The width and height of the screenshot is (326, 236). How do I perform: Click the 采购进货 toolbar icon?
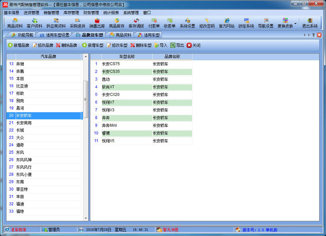pos(77,23)
